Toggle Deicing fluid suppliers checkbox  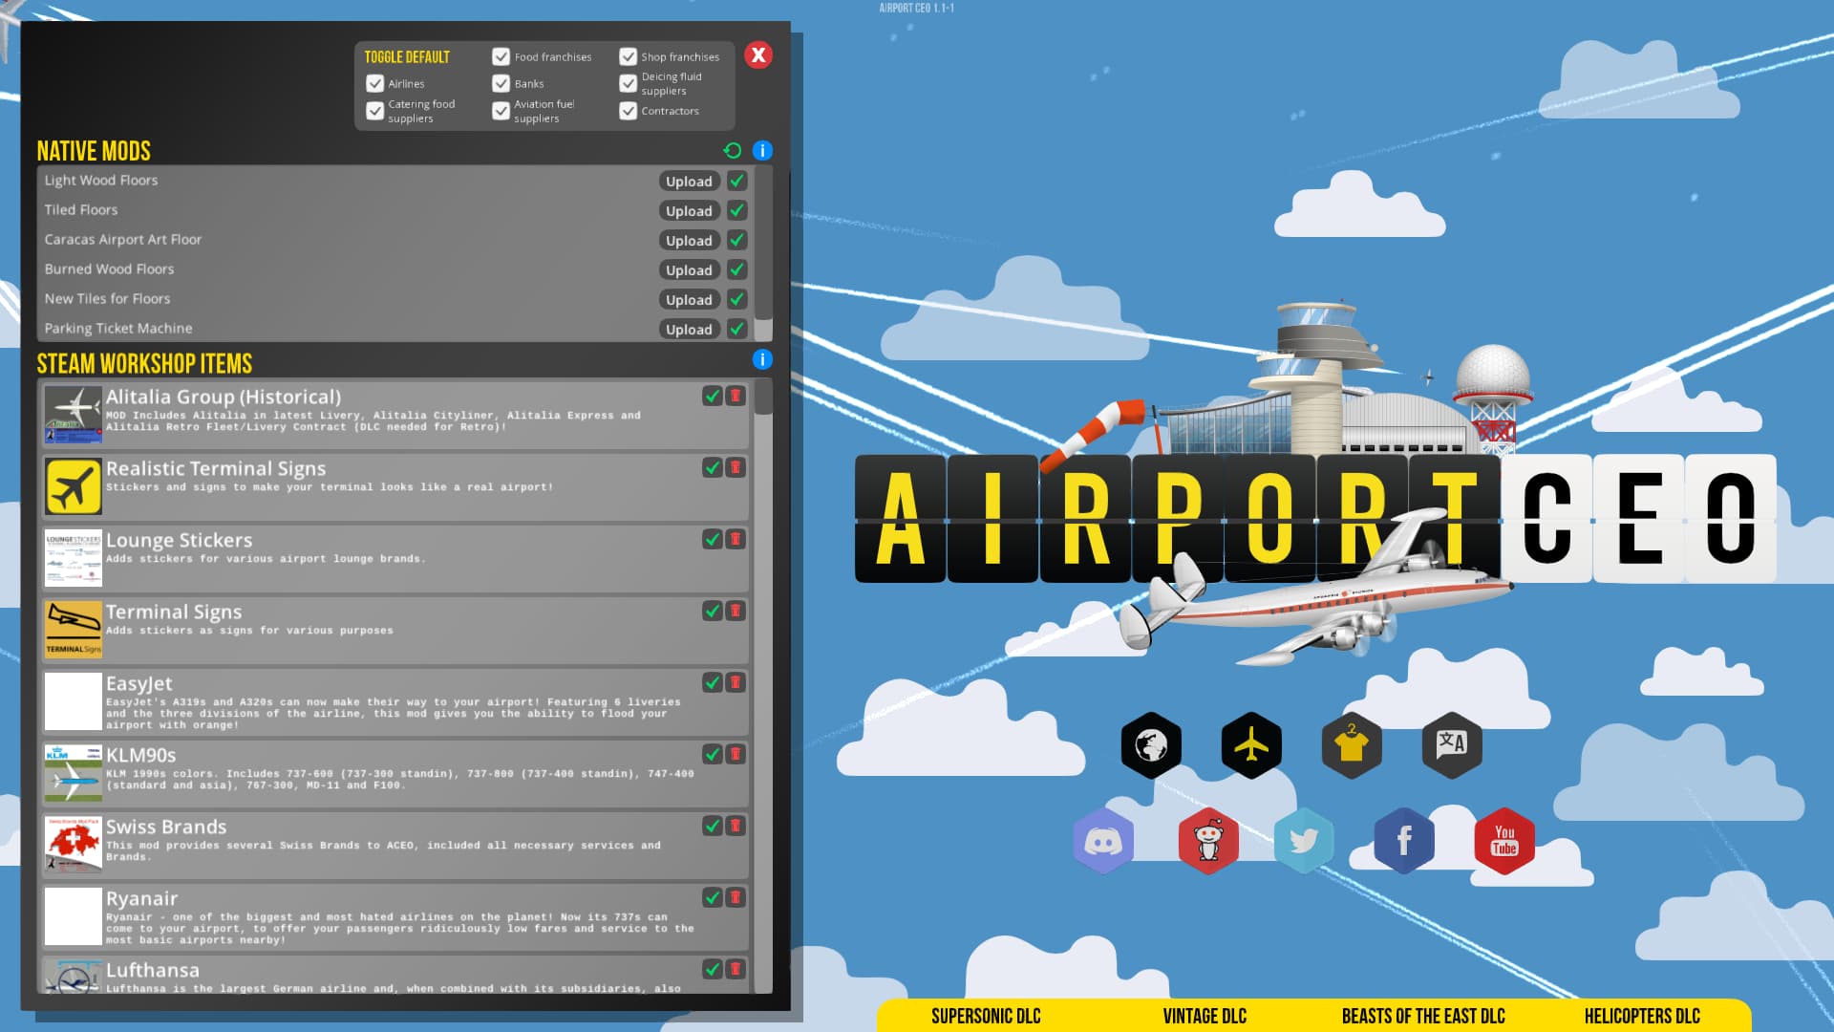[x=628, y=84]
